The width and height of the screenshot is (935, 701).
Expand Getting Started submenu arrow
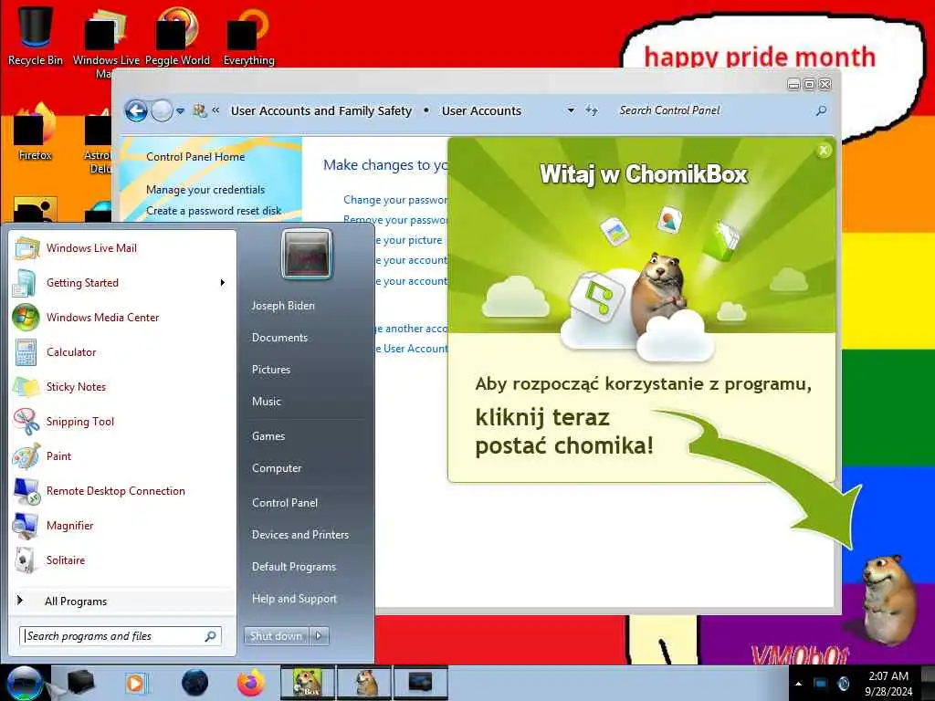223,283
